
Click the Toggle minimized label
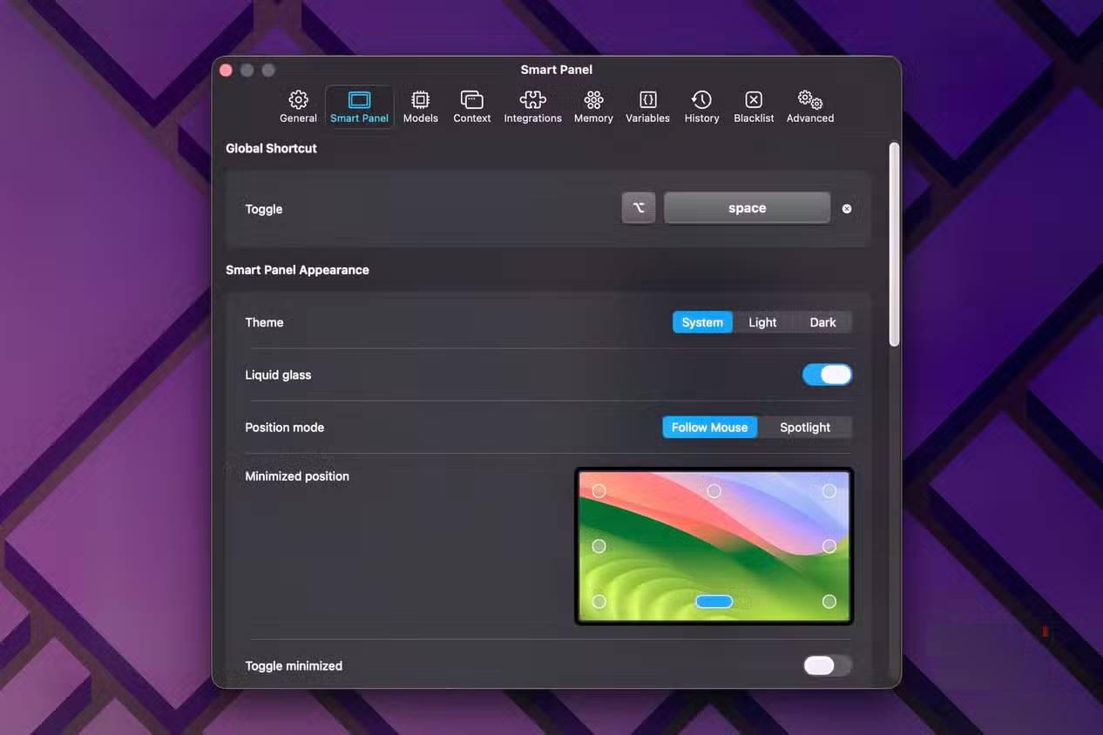[294, 666]
